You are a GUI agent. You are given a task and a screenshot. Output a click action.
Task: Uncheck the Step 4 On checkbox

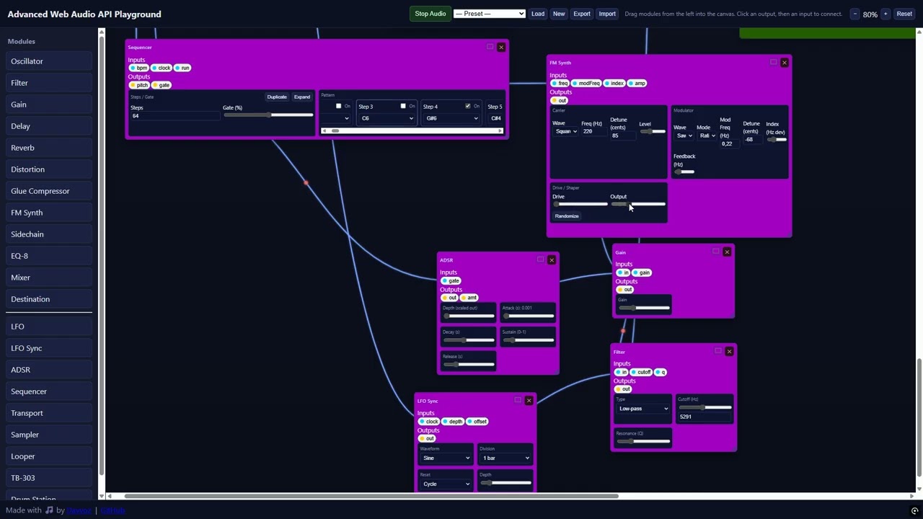coord(467,106)
